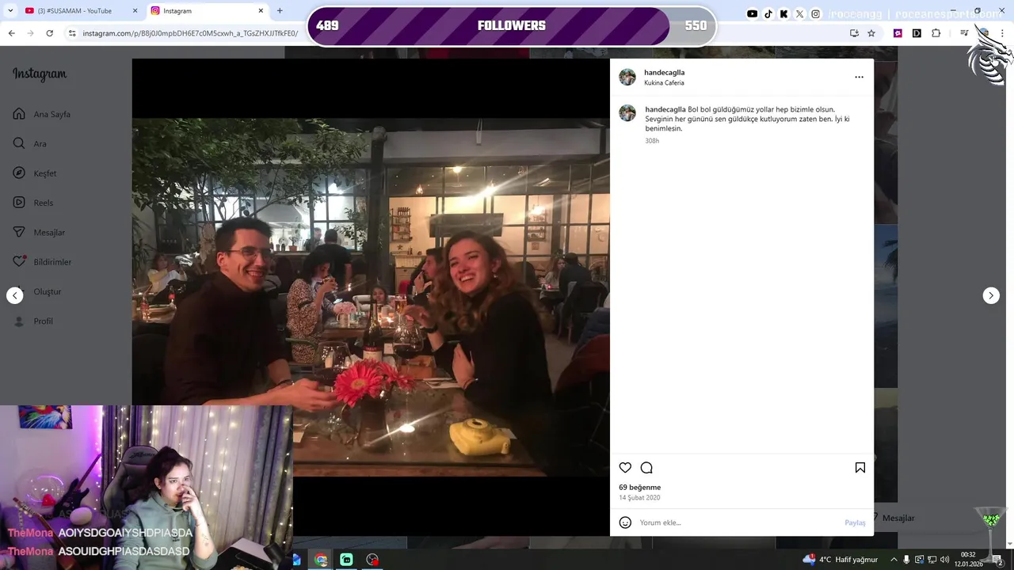Open Keşfet explore page
1014x570 pixels.
[36, 173]
